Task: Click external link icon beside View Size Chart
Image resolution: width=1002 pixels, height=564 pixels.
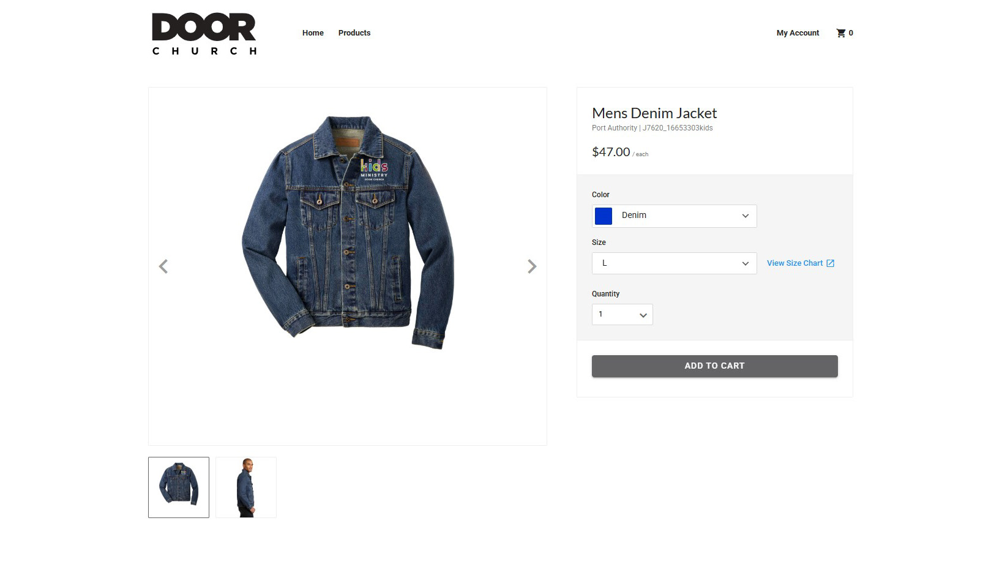Action: coord(831,263)
